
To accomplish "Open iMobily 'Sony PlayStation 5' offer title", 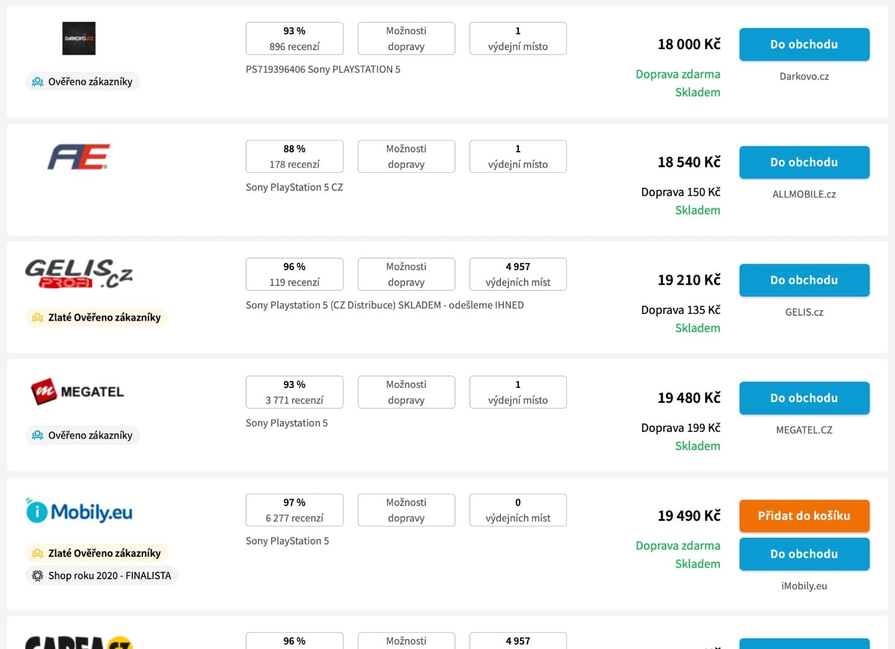I will click(x=287, y=541).
